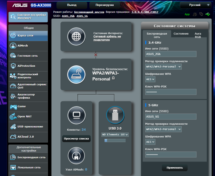Switch to the Aura RGB tab

coord(198,35)
